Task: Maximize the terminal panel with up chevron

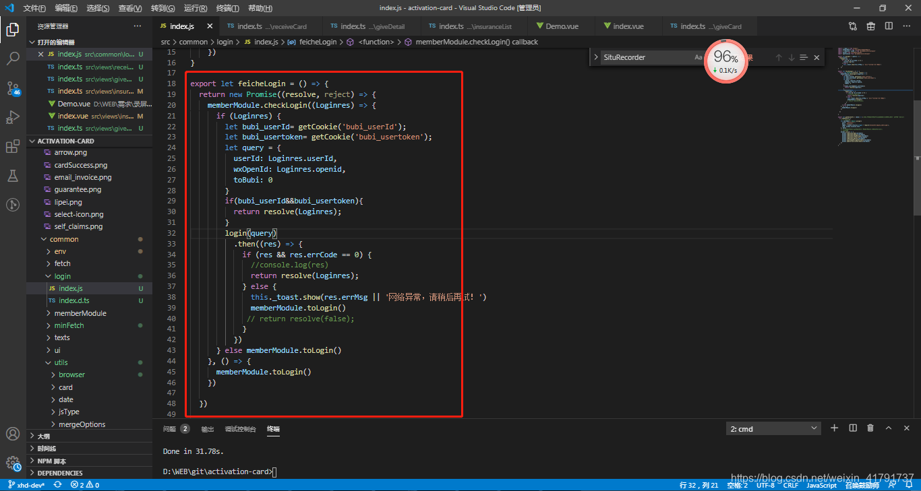Action: 889,428
